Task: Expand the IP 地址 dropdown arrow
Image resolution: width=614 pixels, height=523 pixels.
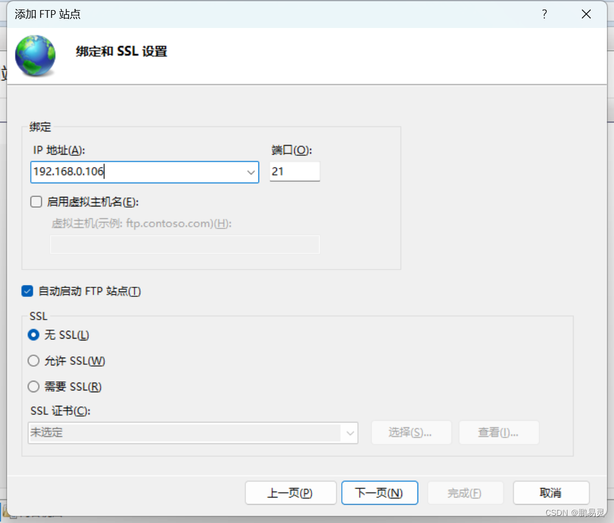Action: [251, 173]
